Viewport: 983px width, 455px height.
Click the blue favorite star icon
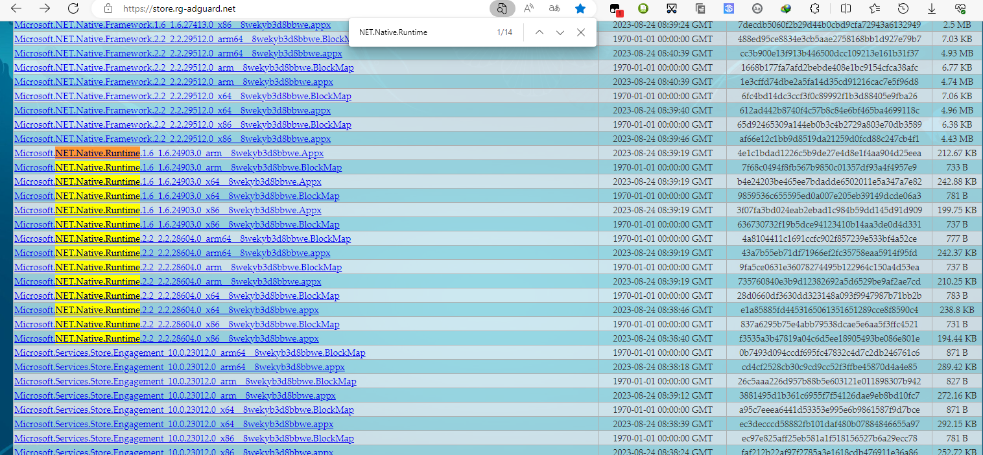(x=580, y=8)
